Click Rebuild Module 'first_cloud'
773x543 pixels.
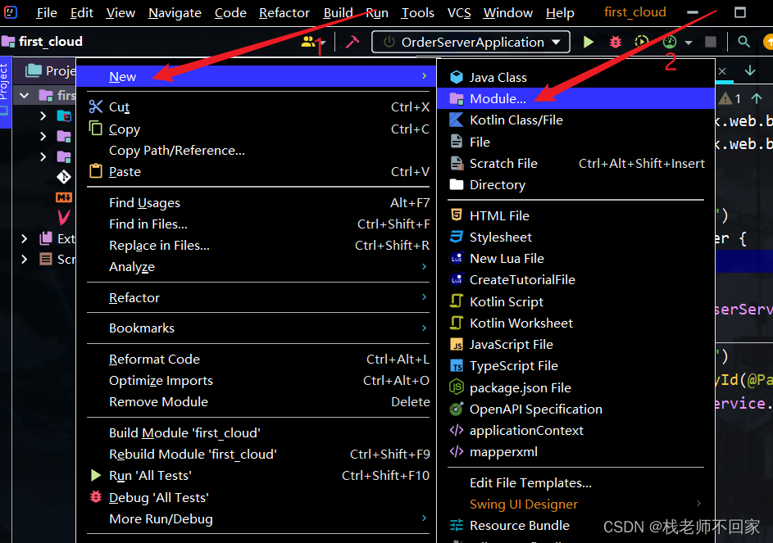(x=257, y=454)
